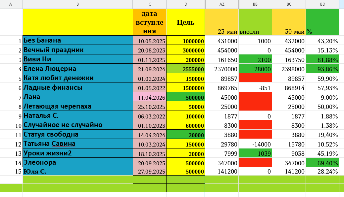Click the '23-май' header cell

(222, 22)
